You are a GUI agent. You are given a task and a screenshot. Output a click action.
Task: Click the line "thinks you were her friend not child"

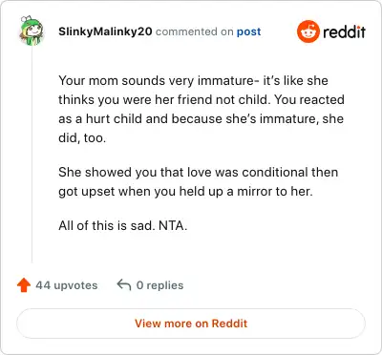[x=202, y=99]
